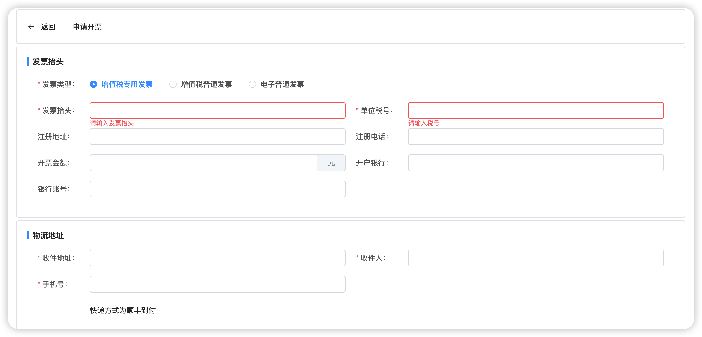Viewport: 702px width, 337px height.
Task: Click the 快递方式为顺丰到付 note
Action: pyautogui.click(x=123, y=310)
